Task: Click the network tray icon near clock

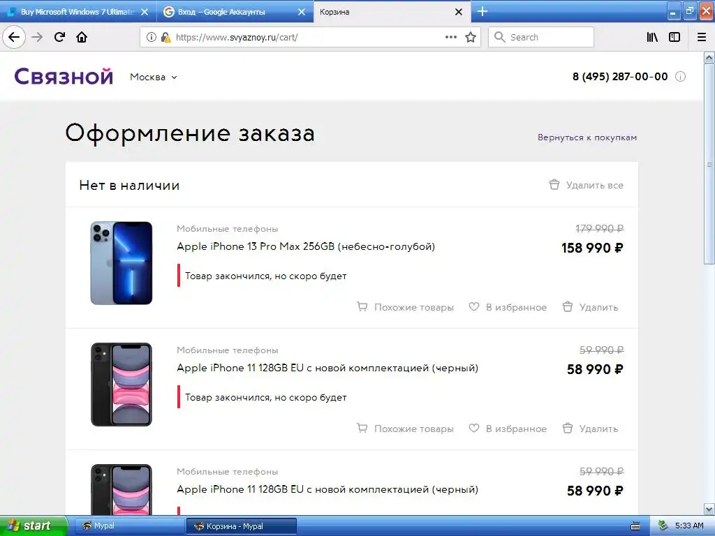Action: [x=663, y=526]
